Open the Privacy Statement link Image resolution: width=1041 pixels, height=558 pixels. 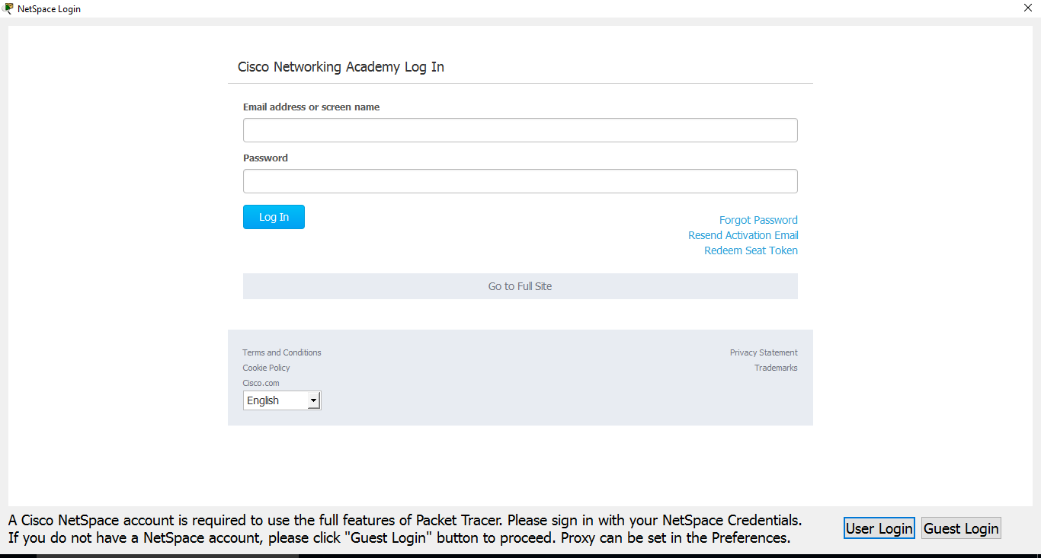coord(764,352)
